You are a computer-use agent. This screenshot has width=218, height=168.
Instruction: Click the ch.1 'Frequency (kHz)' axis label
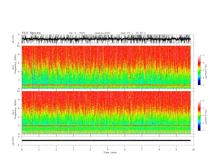point(15,64)
